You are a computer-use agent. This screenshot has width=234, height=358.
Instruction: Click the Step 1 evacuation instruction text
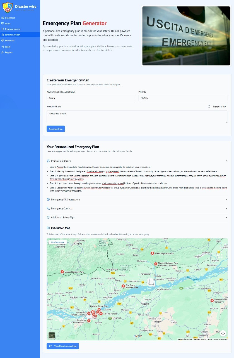[100, 167]
